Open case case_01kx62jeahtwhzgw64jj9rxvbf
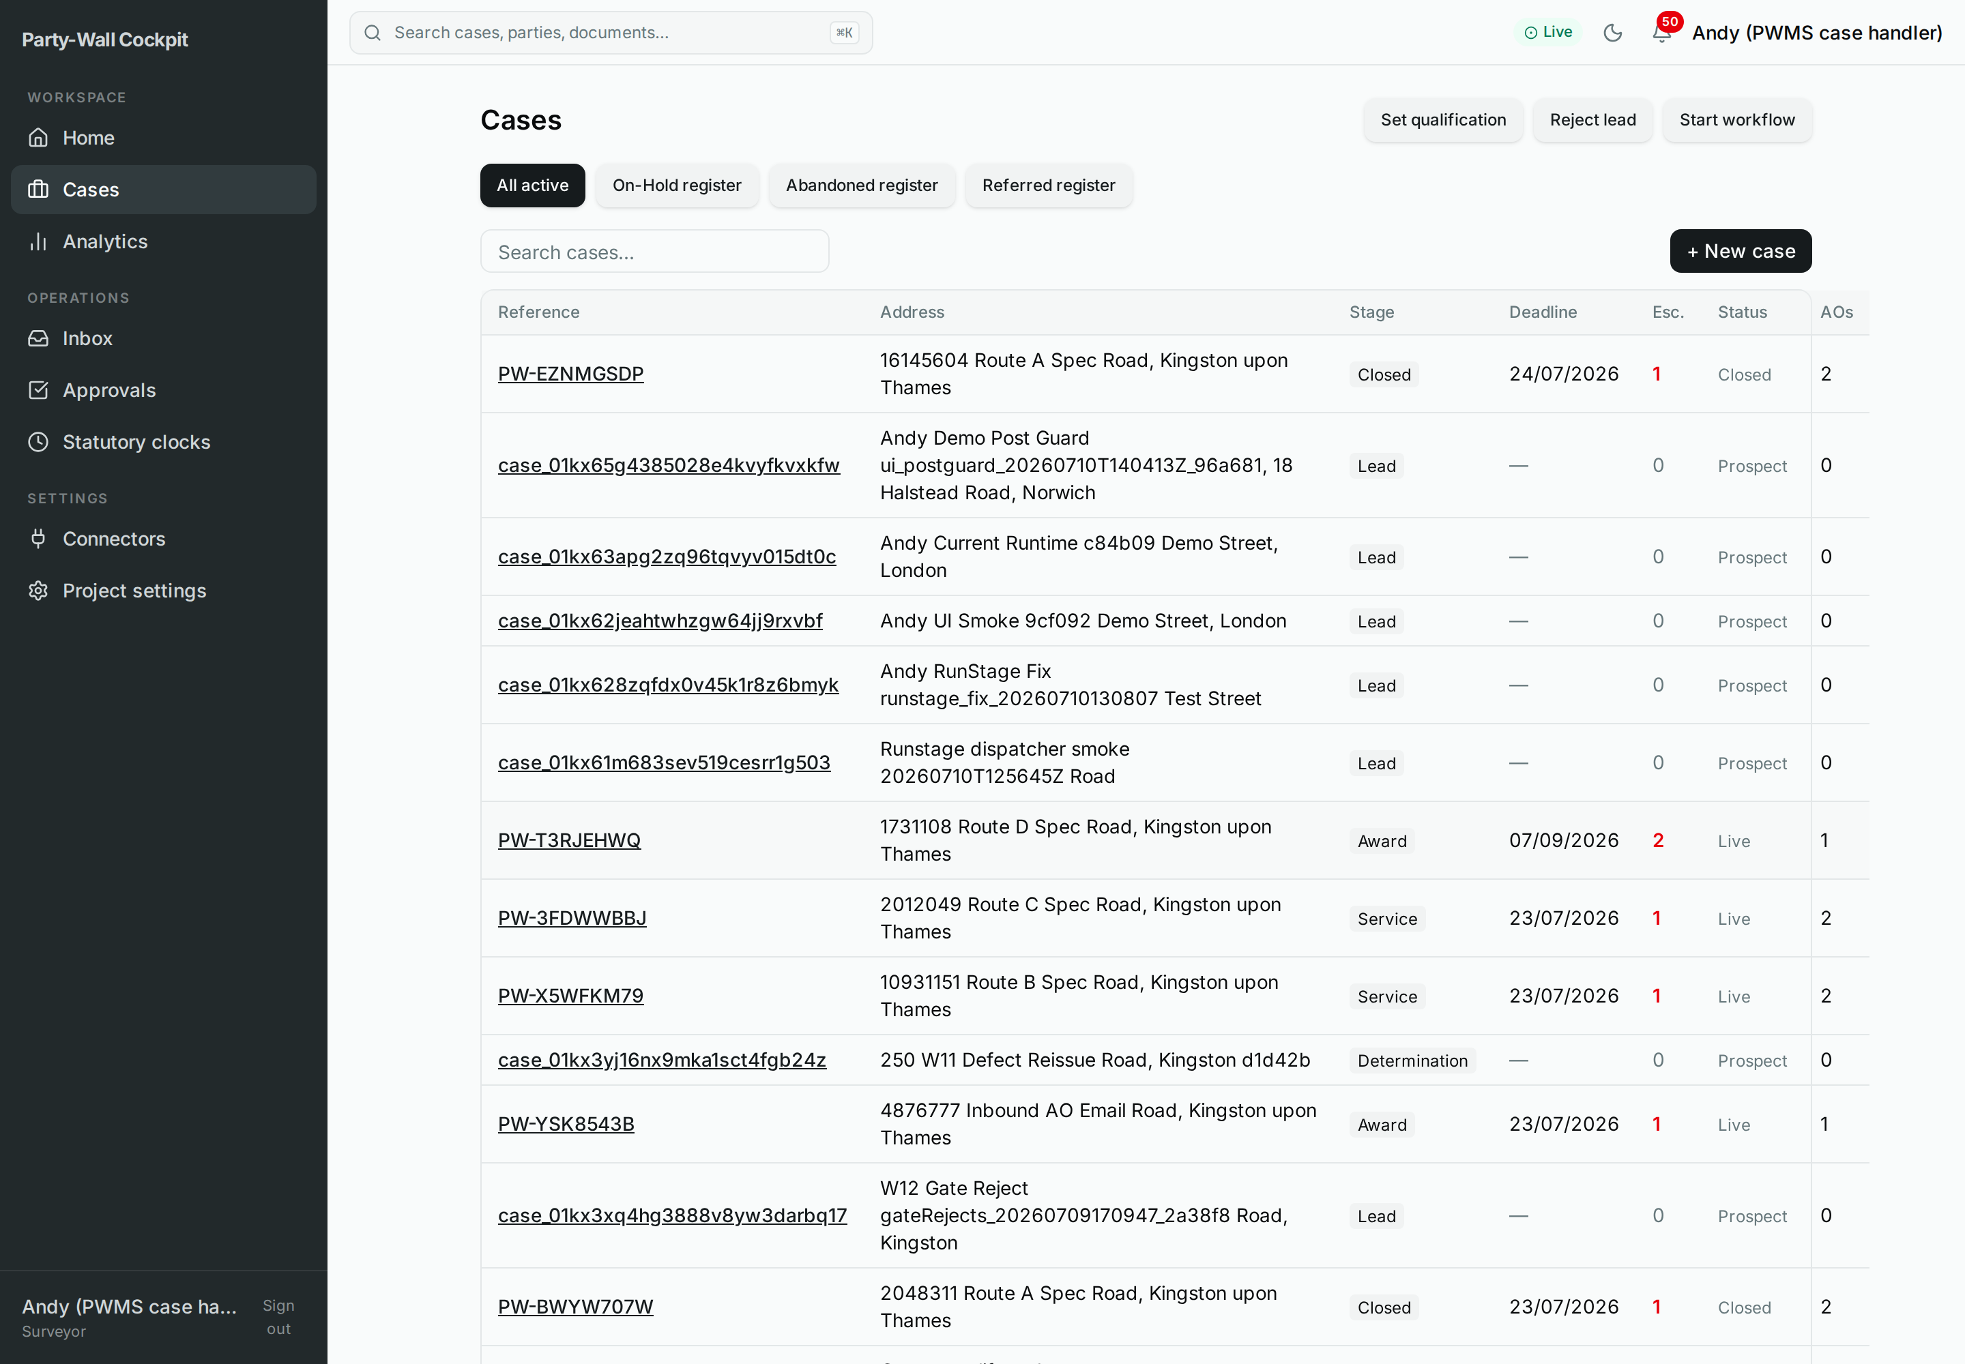Viewport: 1965px width, 1364px height. tap(660, 621)
